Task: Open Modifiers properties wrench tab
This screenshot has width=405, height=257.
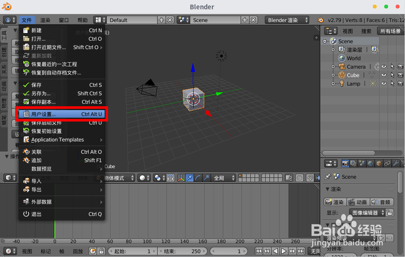Action: point(396,163)
